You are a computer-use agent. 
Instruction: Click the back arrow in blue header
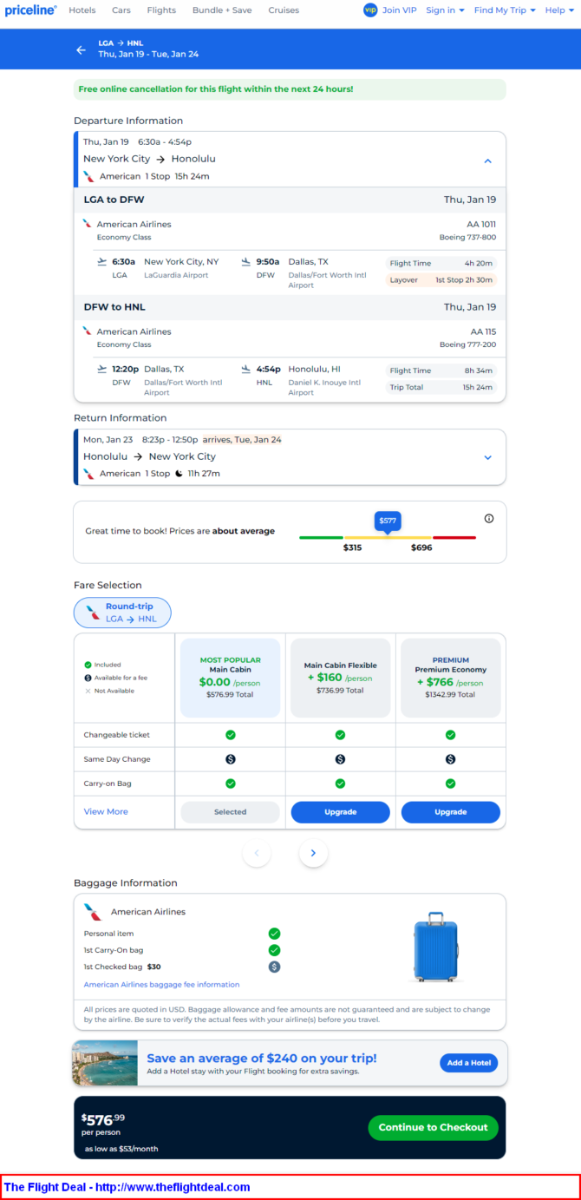(x=81, y=49)
